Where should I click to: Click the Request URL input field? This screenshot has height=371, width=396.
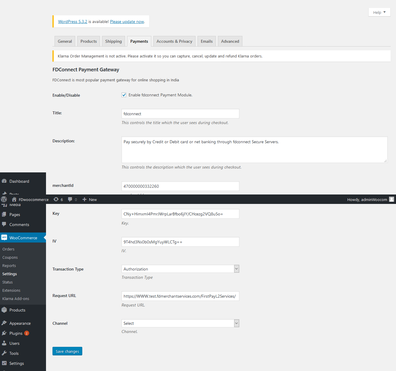click(x=180, y=296)
